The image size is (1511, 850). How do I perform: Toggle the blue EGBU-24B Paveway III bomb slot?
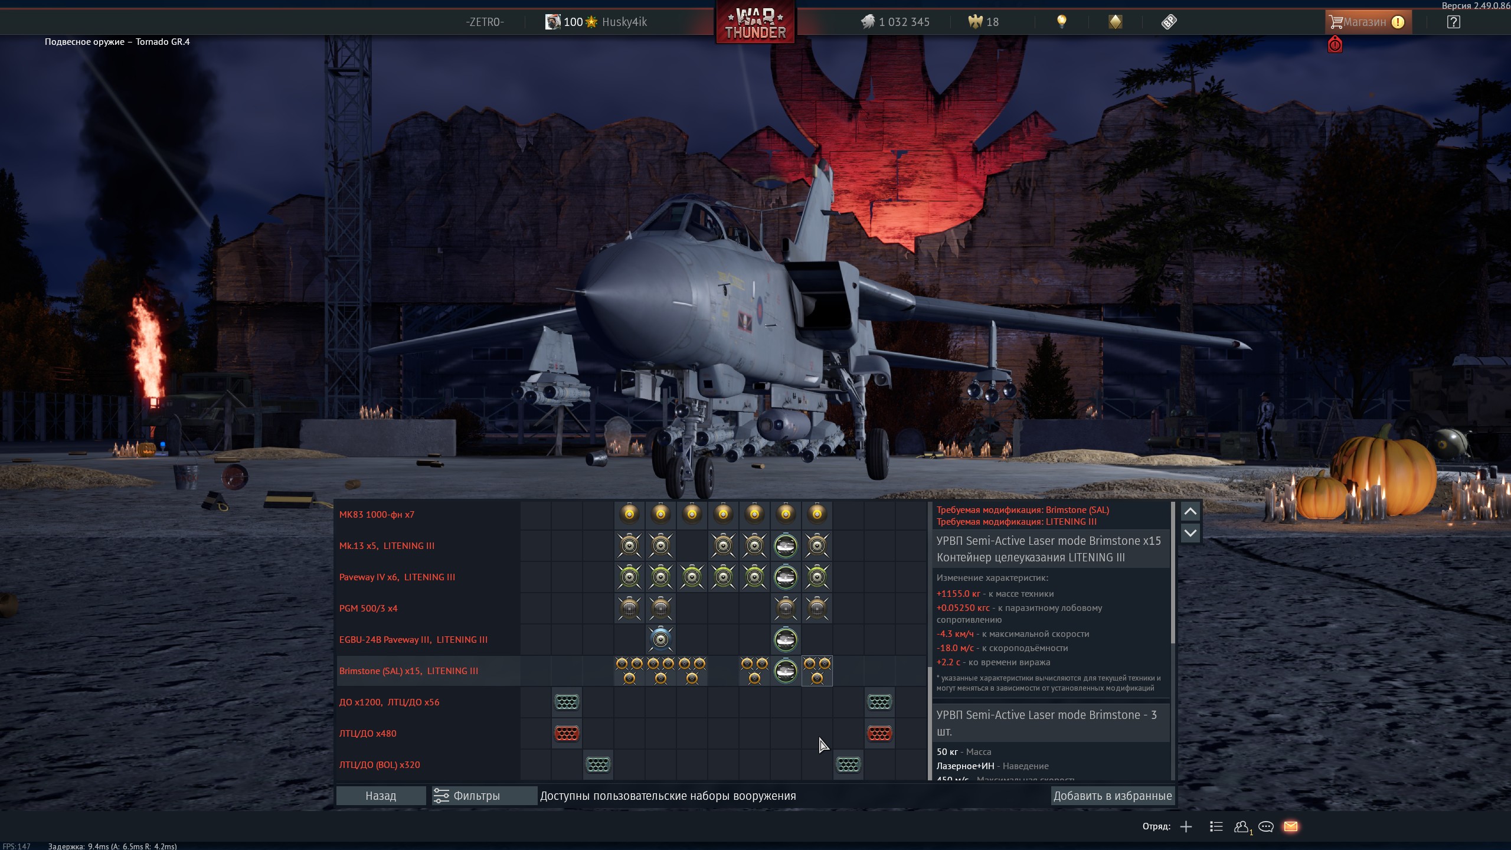[x=660, y=639]
